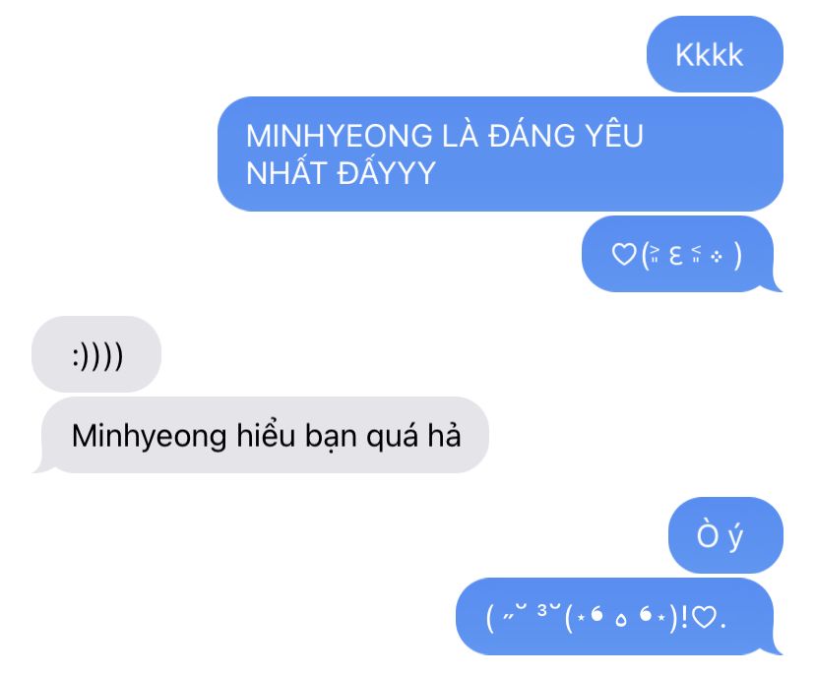Tap the heart symbol before the wink kaomoji
Viewport: 815px width, 676px height.
pyautogui.click(x=624, y=255)
